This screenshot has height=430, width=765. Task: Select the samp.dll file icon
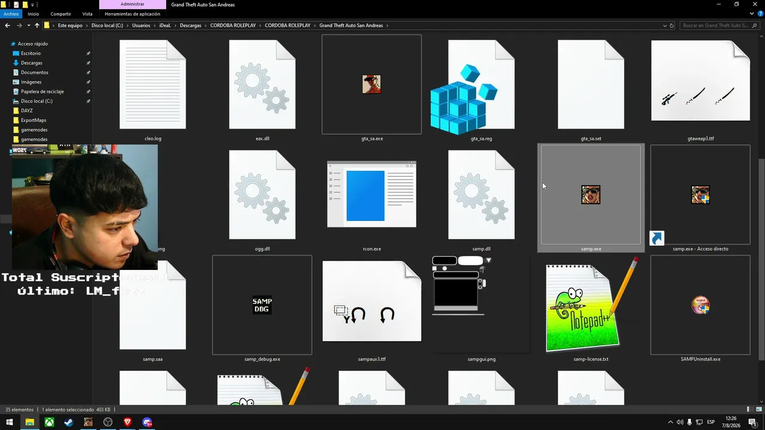point(481,195)
